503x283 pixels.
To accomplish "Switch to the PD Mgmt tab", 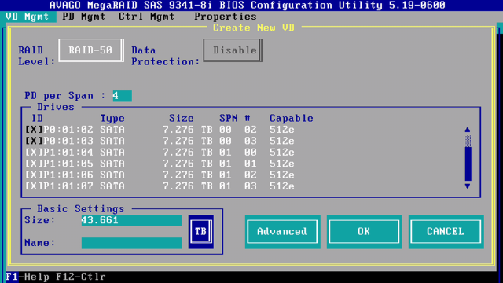I will [84, 17].
